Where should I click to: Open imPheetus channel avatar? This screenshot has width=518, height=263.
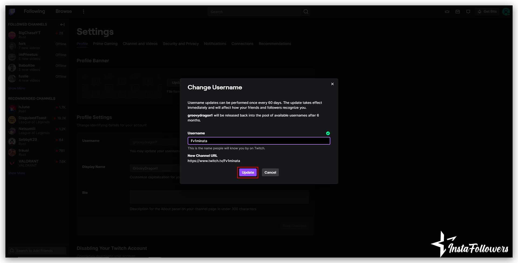(12, 57)
